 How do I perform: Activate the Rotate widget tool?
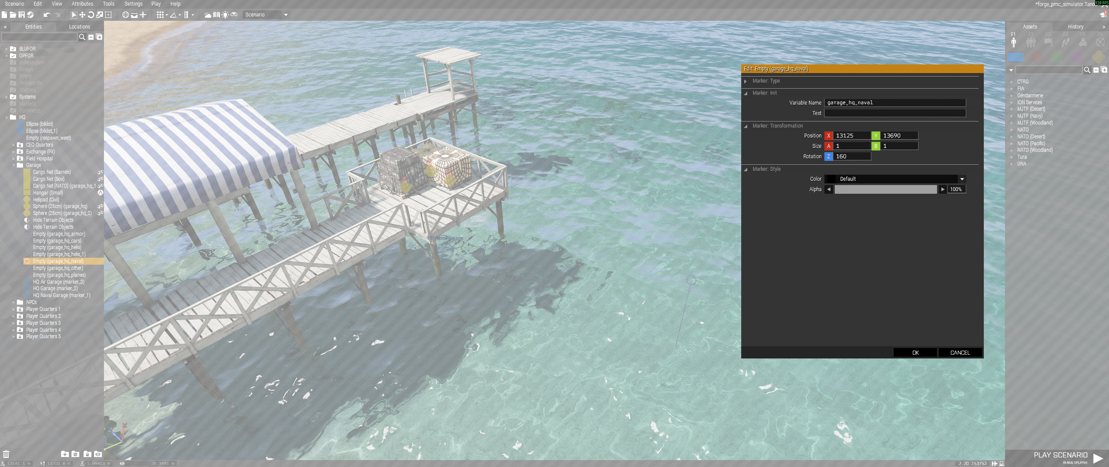click(x=91, y=15)
